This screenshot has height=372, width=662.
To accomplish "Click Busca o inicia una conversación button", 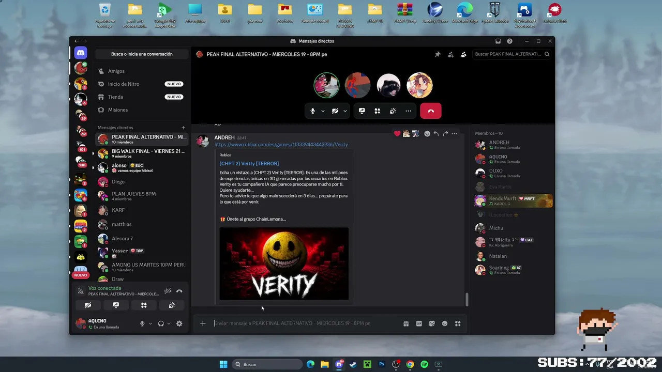I will (x=142, y=54).
